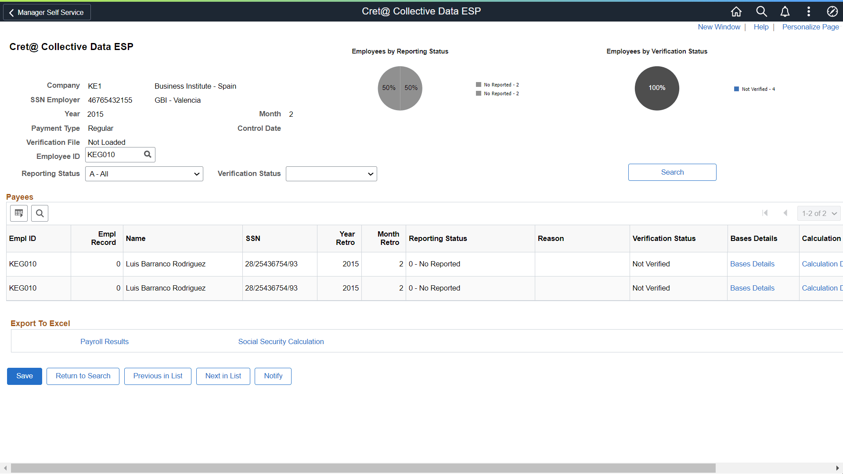Viewport: 843px width, 474px height.
Task: Click the Personalize Page link
Action: pyautogui.click(x=810, y=27)
